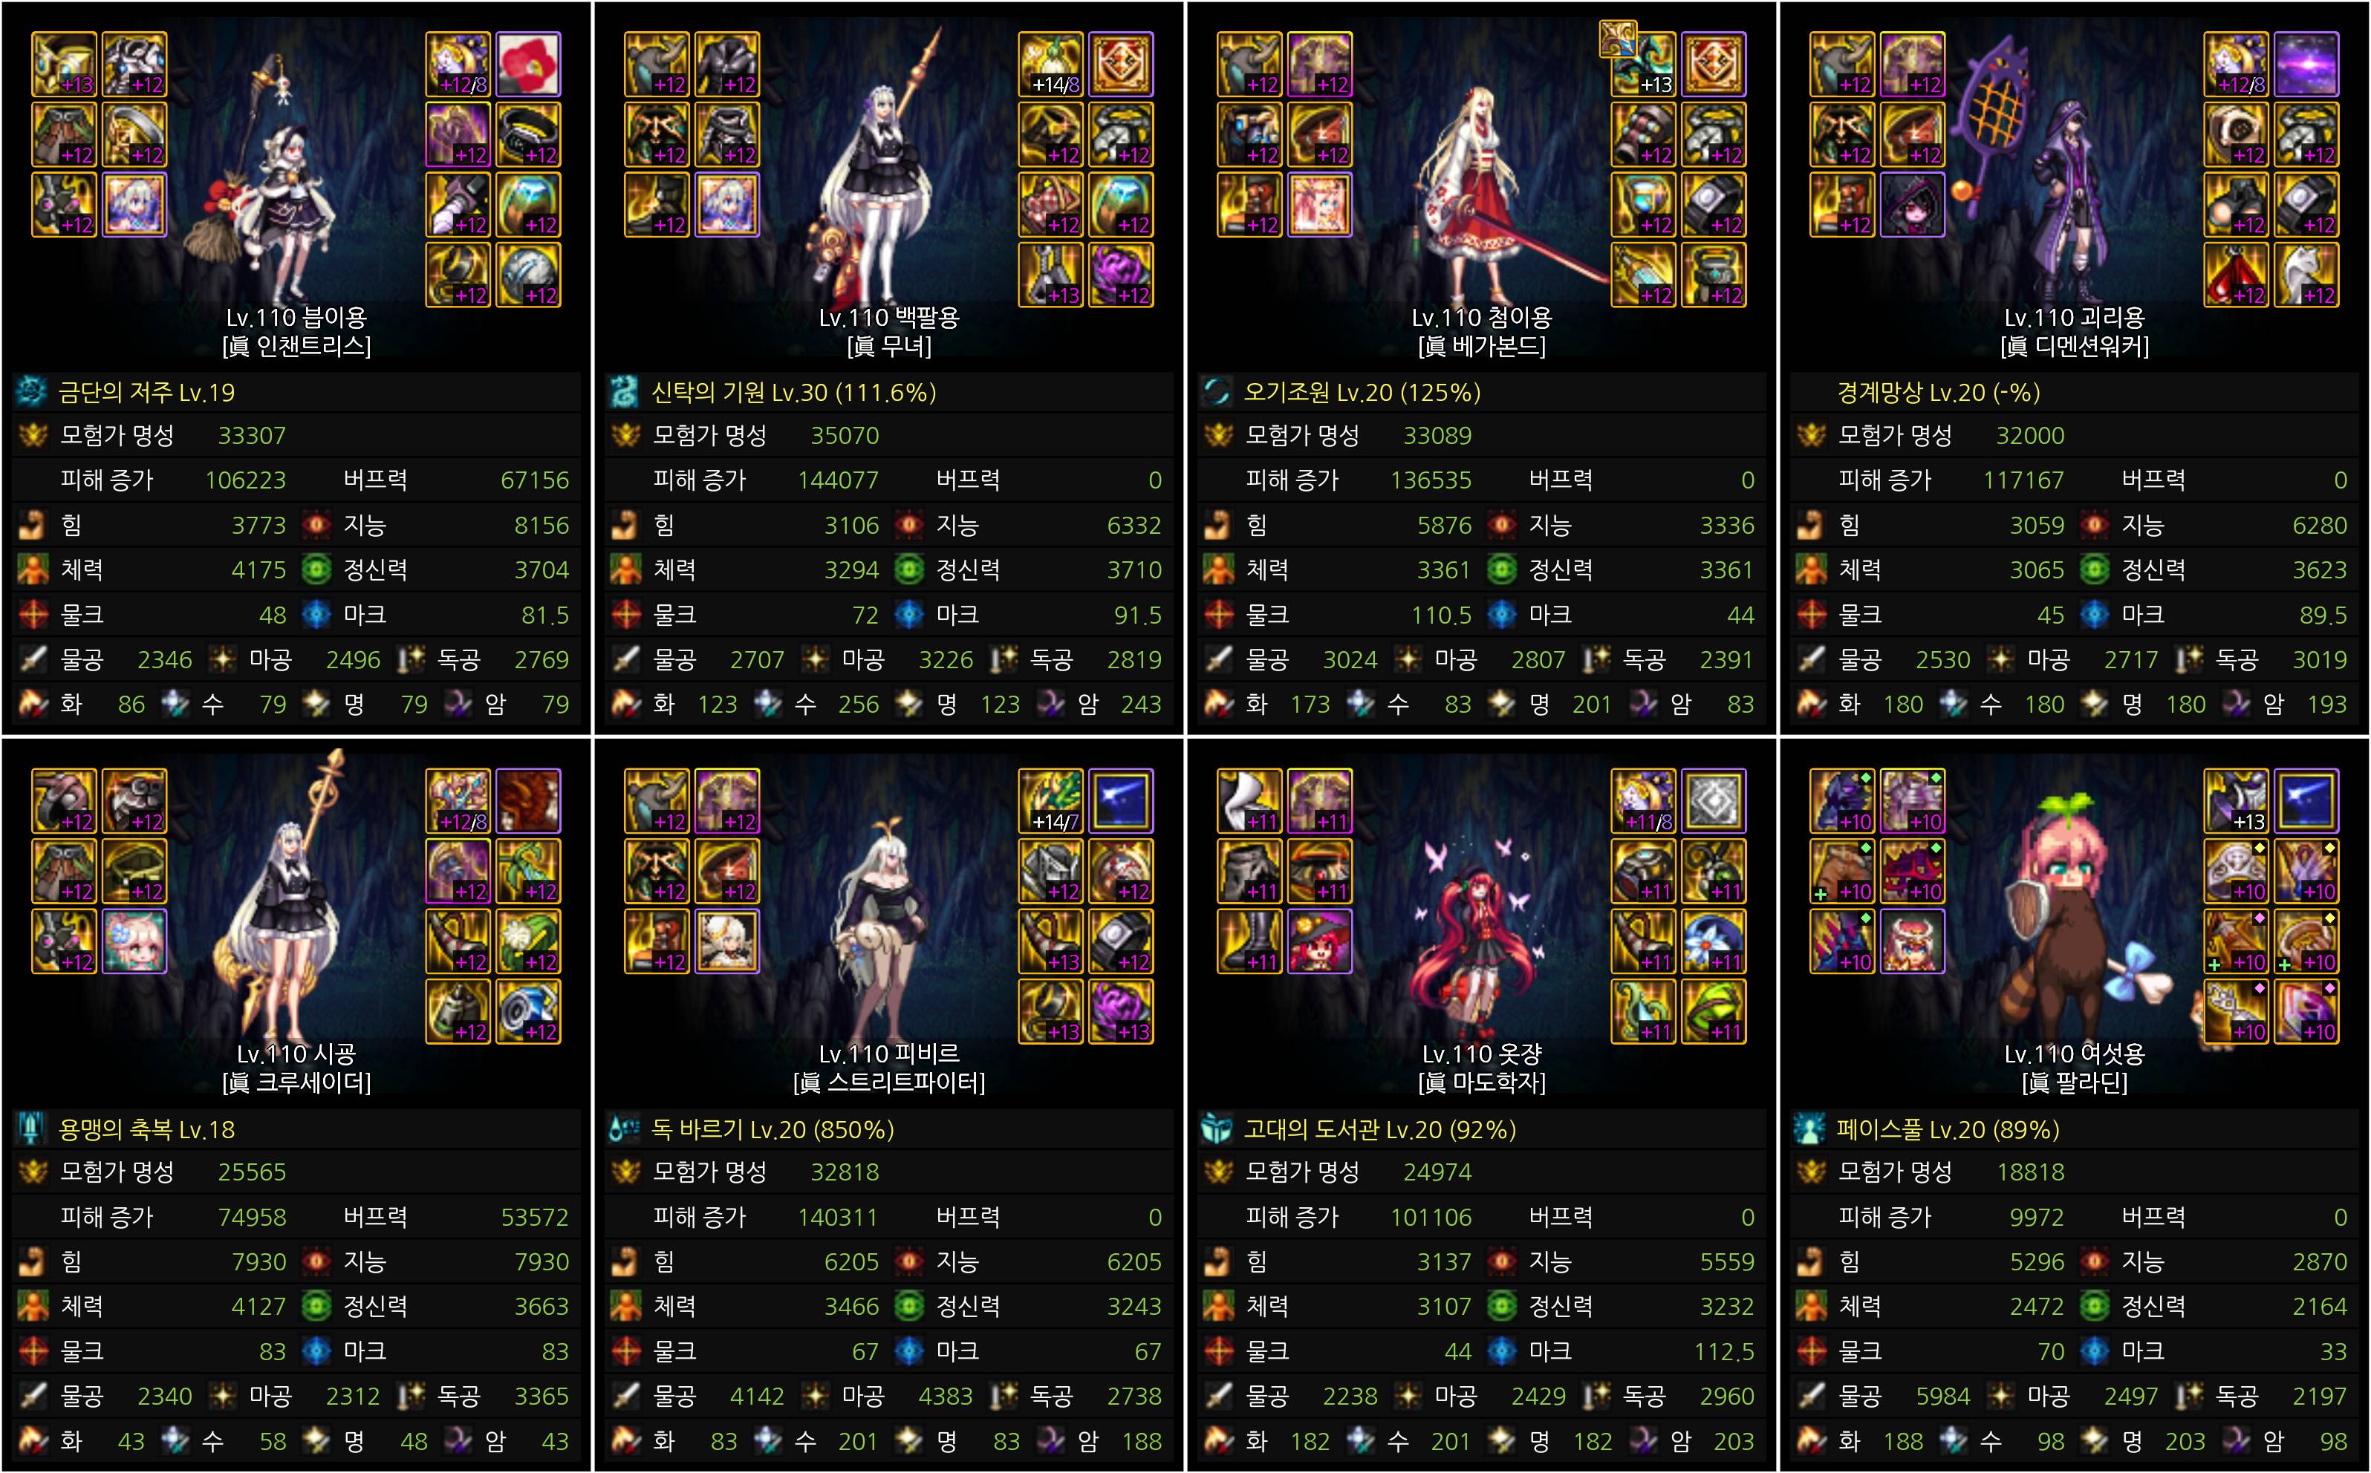Select the +14/8 weapon slot on 백팔용's card

[1050, 65]
